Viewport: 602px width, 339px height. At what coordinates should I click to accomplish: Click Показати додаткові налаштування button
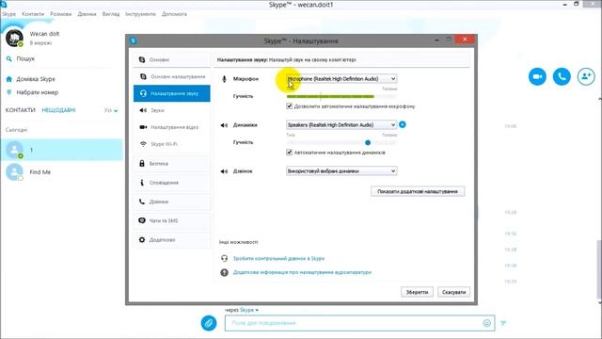pyautogui.click(x=418, y=191)
